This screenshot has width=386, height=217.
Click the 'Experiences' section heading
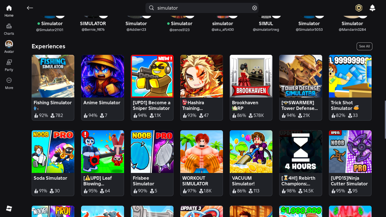tap(48, 46)
